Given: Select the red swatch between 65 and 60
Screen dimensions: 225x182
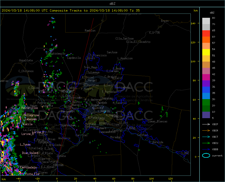Looking at the screenshot, I should (206, 34).
